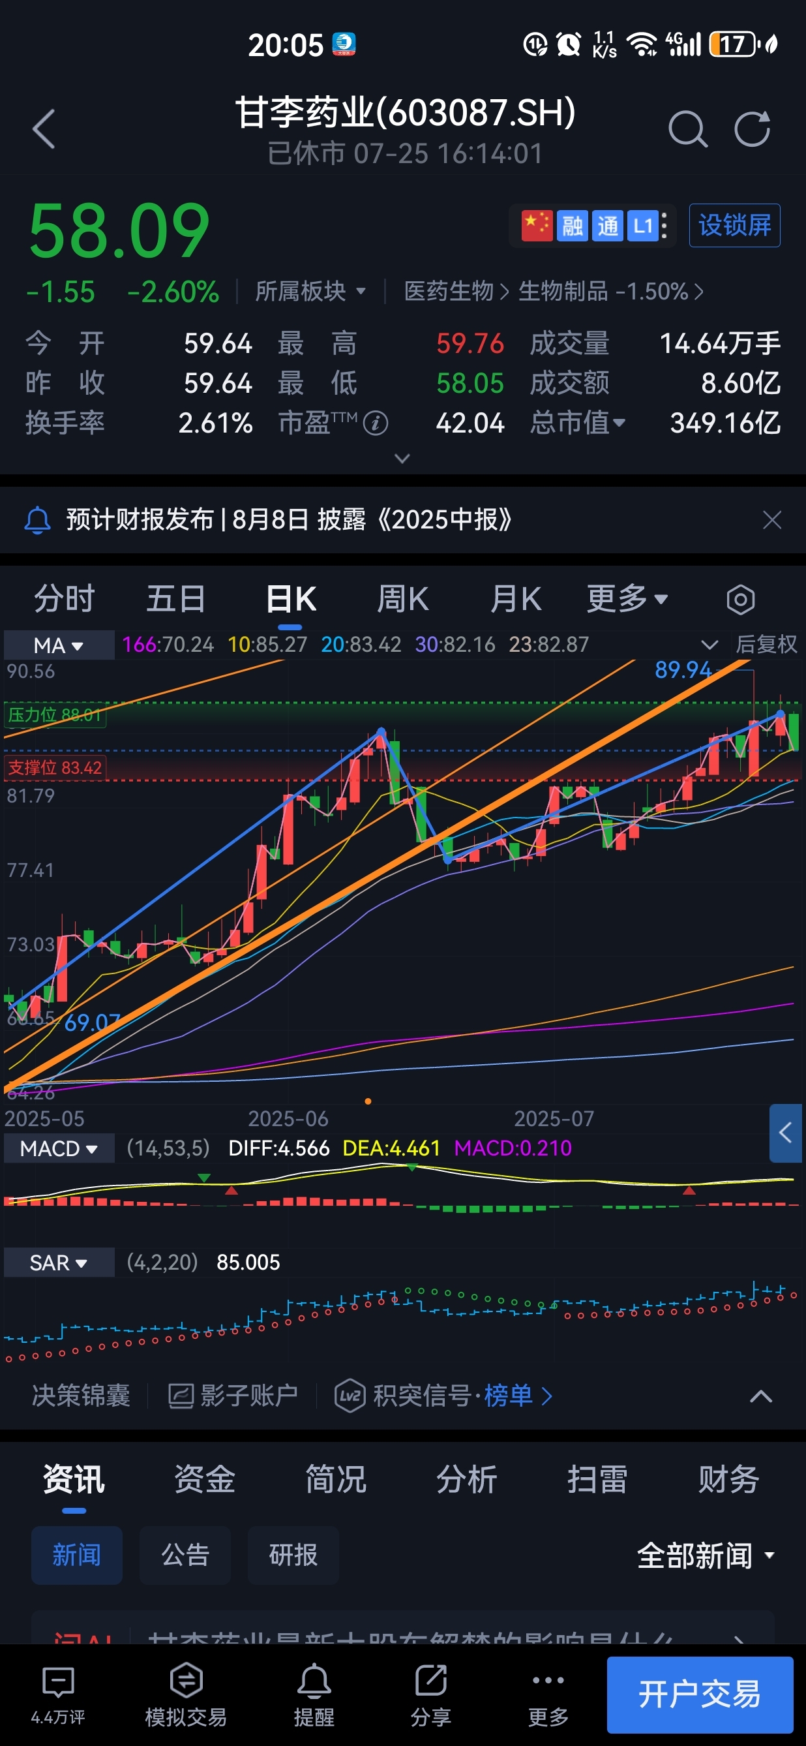The image size is (806, 1746).
Task: Open 4.4万评 comments icon
Action: 58,1695
